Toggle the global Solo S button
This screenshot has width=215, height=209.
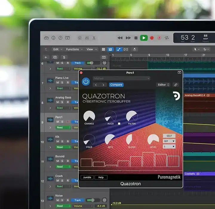coord(64,57)
